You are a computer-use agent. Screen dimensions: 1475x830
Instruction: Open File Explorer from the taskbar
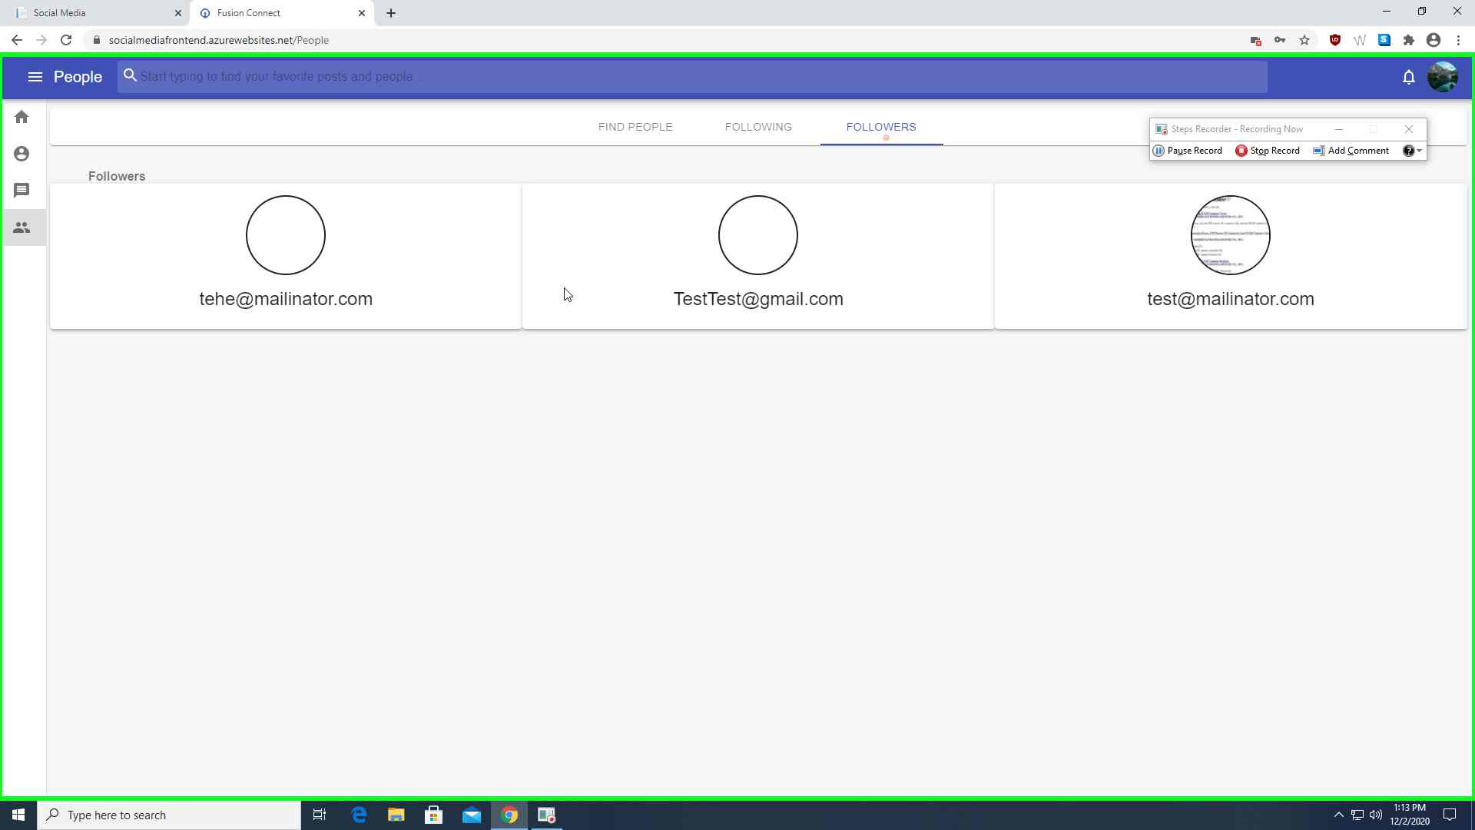click(x=396, y=815)
